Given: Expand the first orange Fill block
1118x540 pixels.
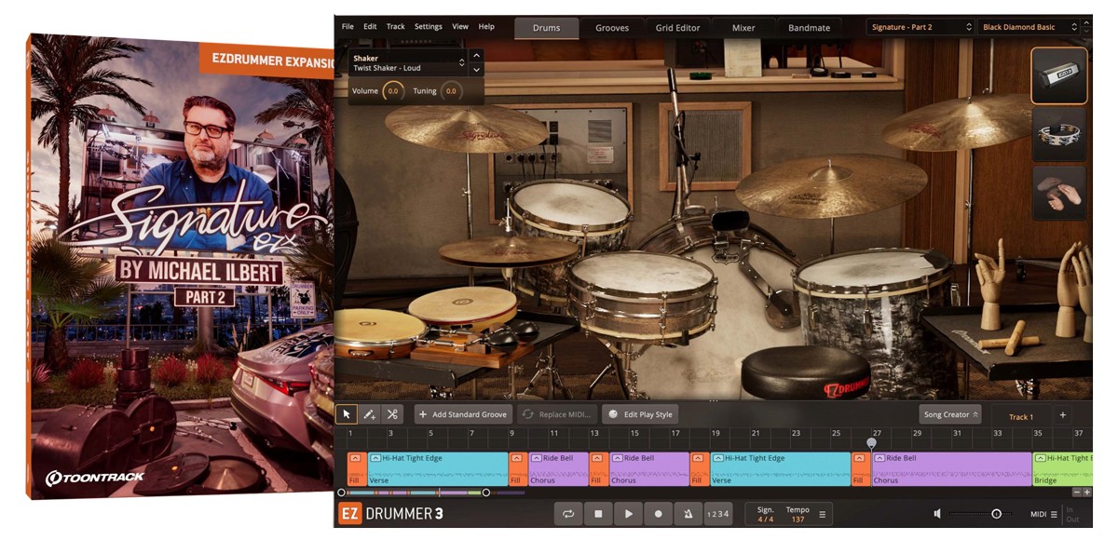Looking at the screenshot, I should pyautogui.click(x=354, y=458).
